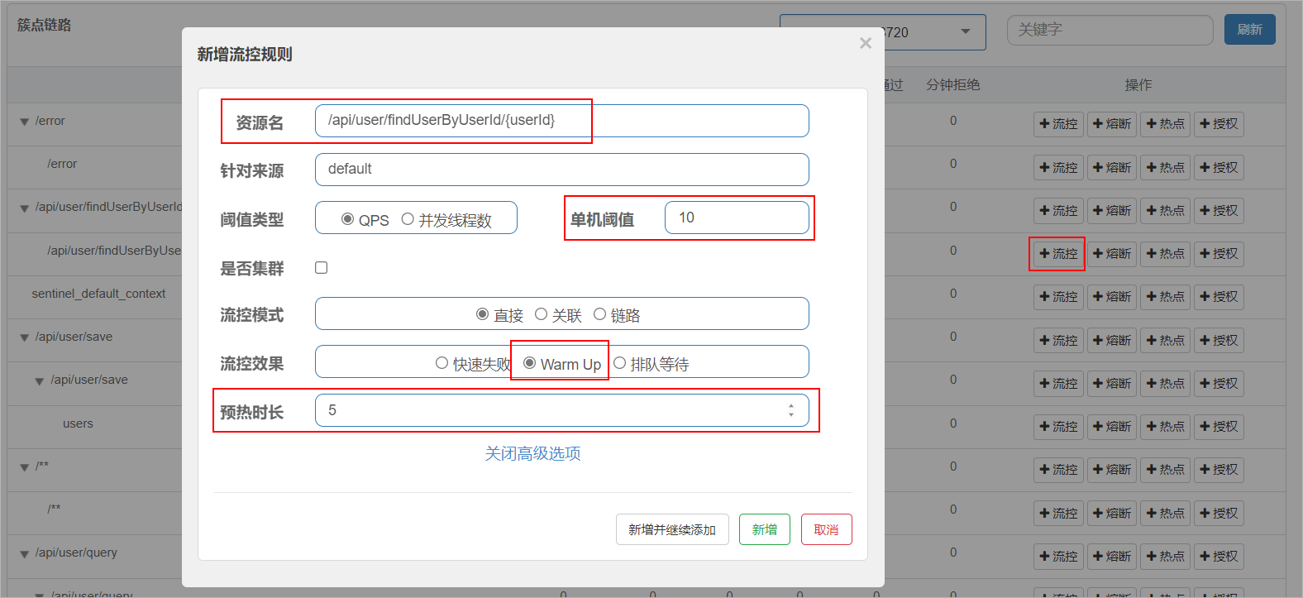This screenshot has height=598, width=1303.
Task: Click the 预热时长 stepper arrows
Action: point(791,410)
